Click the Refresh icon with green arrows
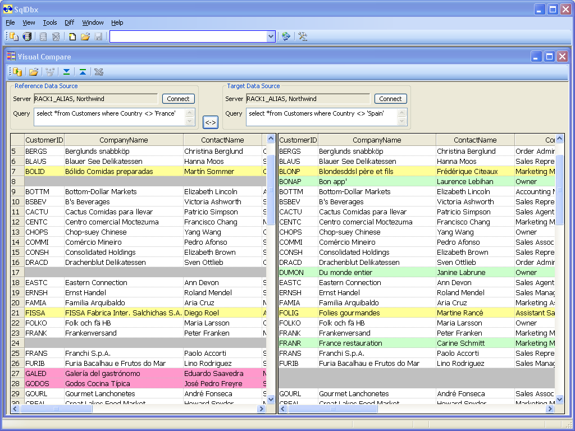575x431 pixels. tap(285, 36)
